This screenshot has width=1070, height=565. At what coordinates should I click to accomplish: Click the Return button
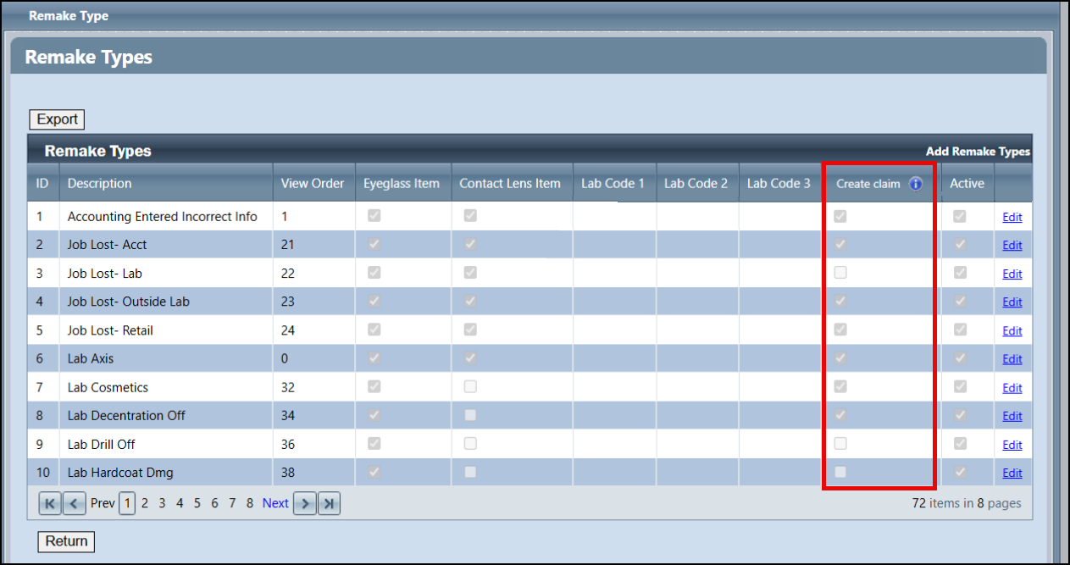66,541
